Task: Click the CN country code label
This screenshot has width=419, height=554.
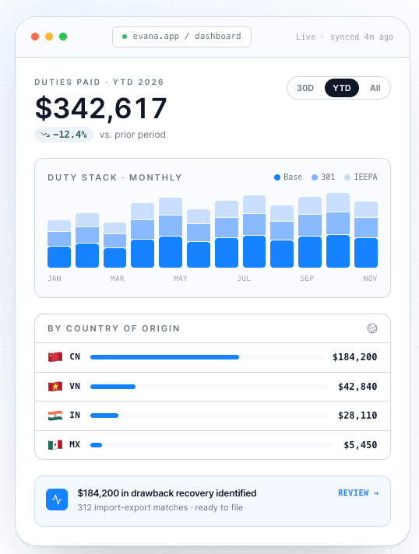Action: pos(75,357)
